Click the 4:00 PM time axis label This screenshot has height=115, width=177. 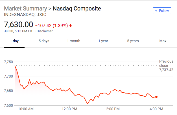[156, 109]
